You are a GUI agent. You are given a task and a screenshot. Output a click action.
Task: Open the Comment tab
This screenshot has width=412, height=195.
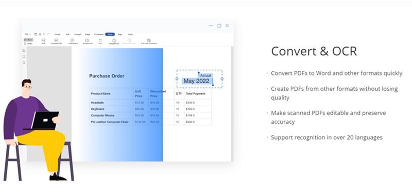pyautogui.click(x=99, y=34)
